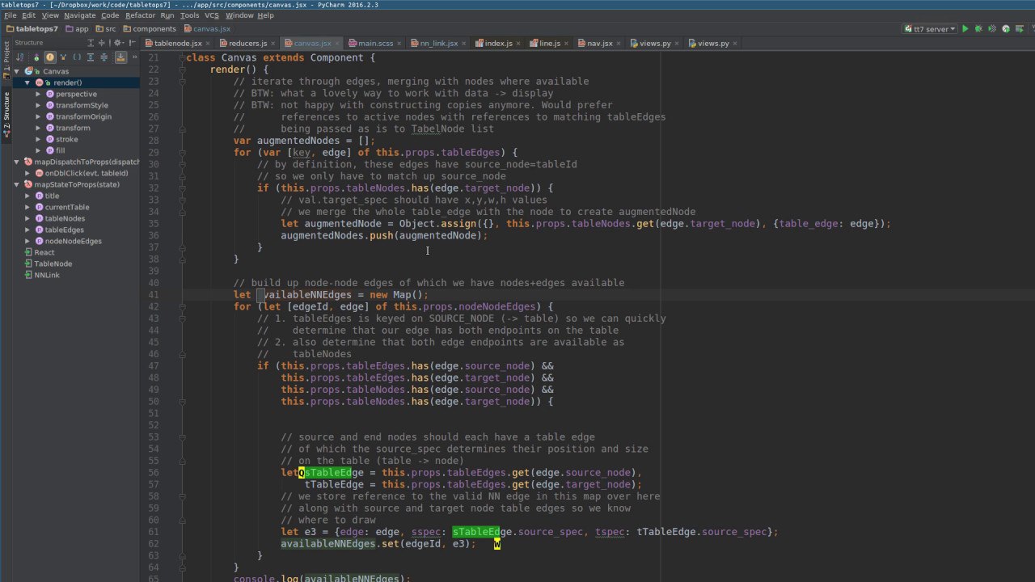Image resolution: width=1035 pixels, height=582 pixels.
Task: Select transform in Structure tree
Action: (x=73, y=128)
